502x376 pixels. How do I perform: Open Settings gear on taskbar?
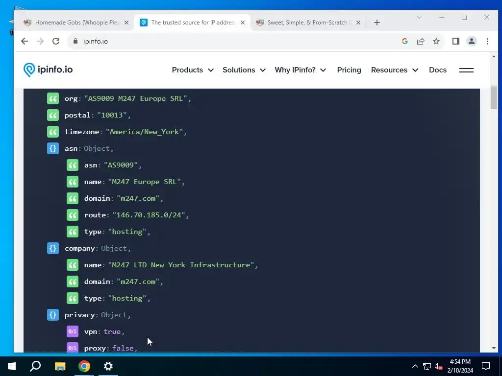(108, 366)
